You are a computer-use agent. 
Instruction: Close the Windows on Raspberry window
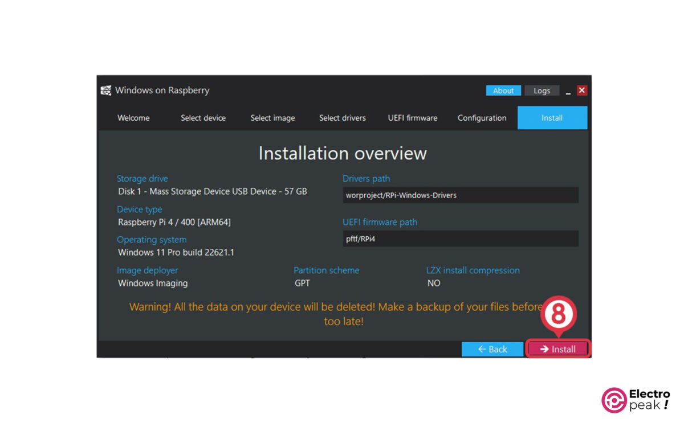tap(582, 91)
